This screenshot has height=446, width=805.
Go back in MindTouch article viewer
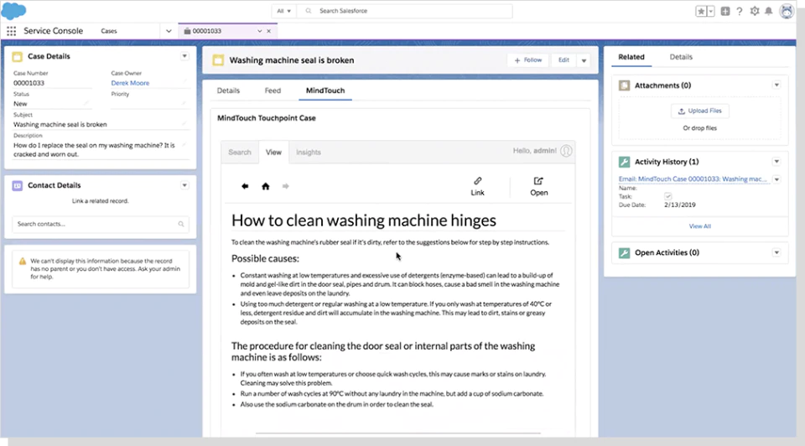pyautogui.click(x=245, y=186)
